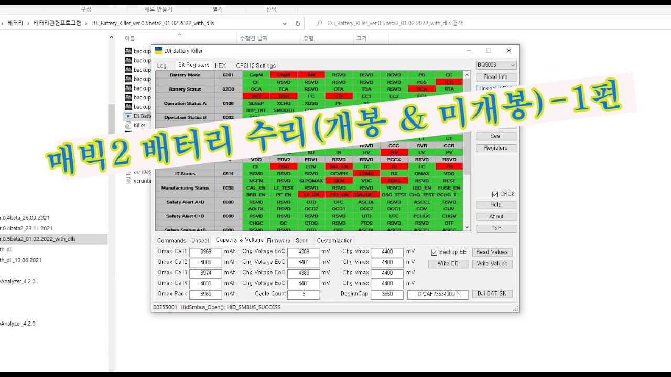Screen dimensions: 671x377
Task: Open the CP2112 Settings tab
Action: 256,65
